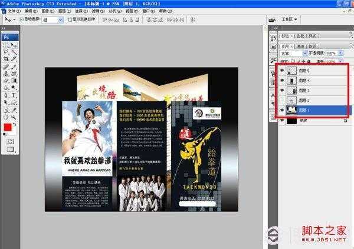Open the collapsed dock scissors-style panel icon
The height and width of the screenshot is (249, 354).
tap(273, 60)
